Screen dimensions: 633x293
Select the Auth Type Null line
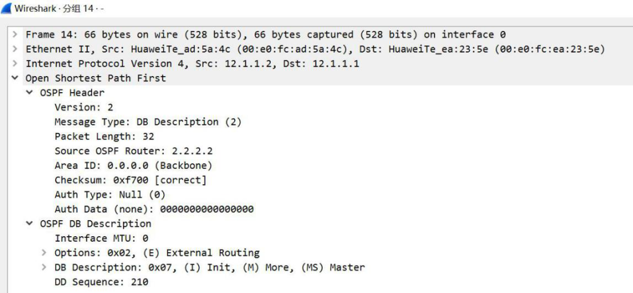point(110,195)
